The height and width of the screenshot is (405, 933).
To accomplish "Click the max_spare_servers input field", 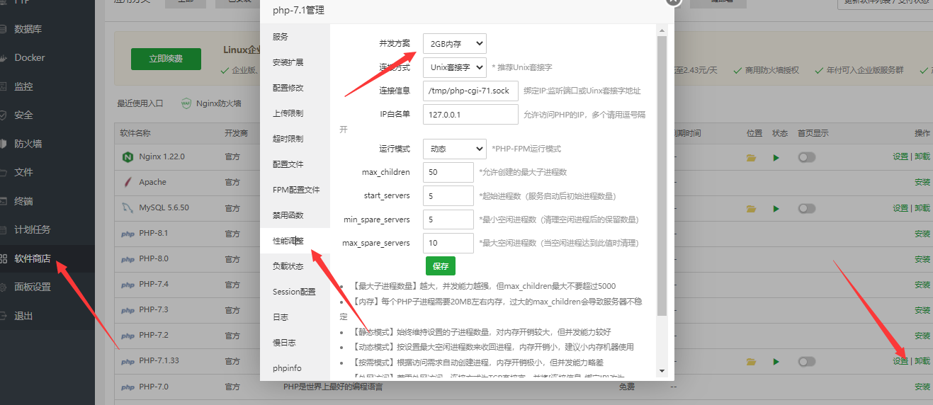I will point(448,243).
